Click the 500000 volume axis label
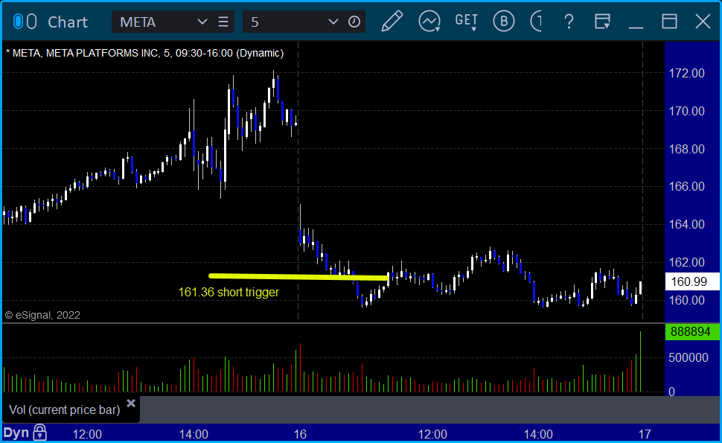This screenshot has height=443, width=722. [689, 358]
